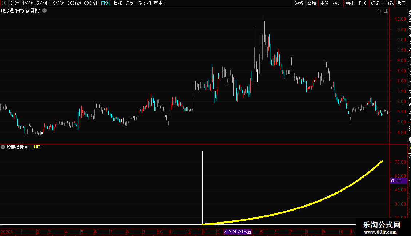Select the 5分钟 period tab

(42, 3)
